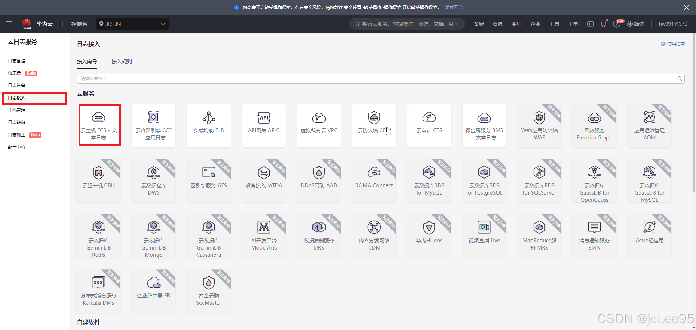Viewport: 696px width, 330px height.
Task: Open the GaussDB for OpenGauss card
Action: click(594, 180)
